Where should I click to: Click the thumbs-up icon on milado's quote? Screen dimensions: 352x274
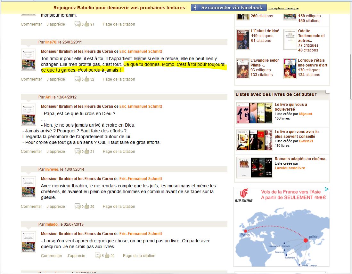tap(107, 255)
